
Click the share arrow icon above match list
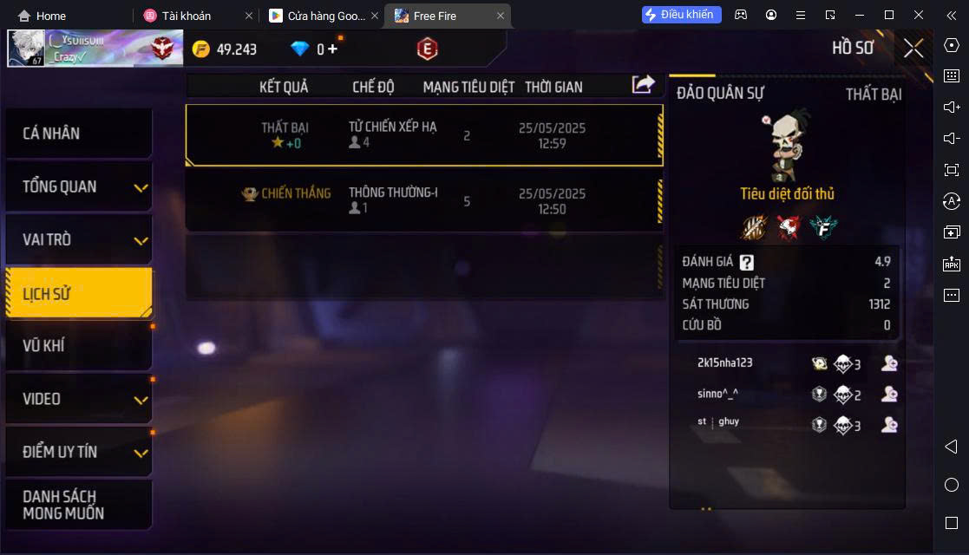point(643,84)
